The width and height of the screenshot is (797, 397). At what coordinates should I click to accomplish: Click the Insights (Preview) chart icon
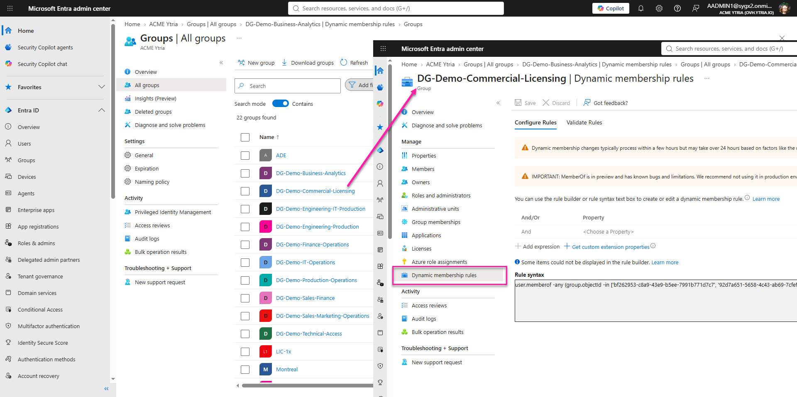tap(128, 98)
